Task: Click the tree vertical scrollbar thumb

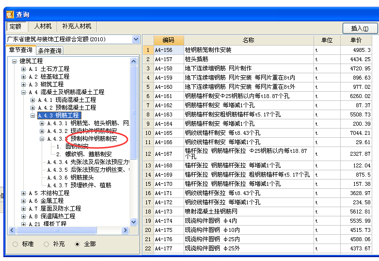Action: 133,113
